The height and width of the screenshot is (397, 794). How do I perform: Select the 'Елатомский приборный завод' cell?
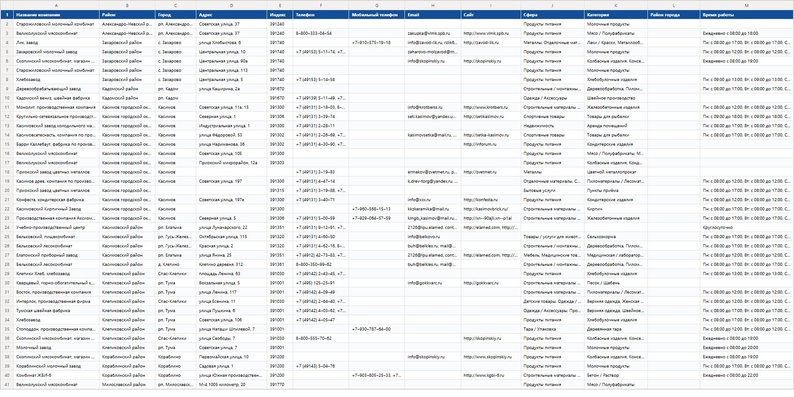tap(56, 255)
